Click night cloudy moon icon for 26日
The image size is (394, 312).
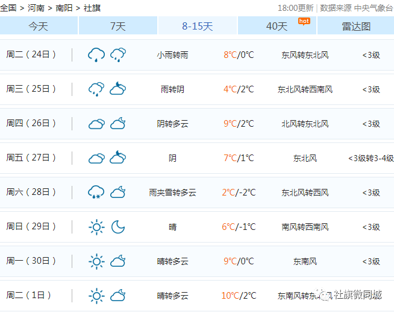click(x=118, y=123)
